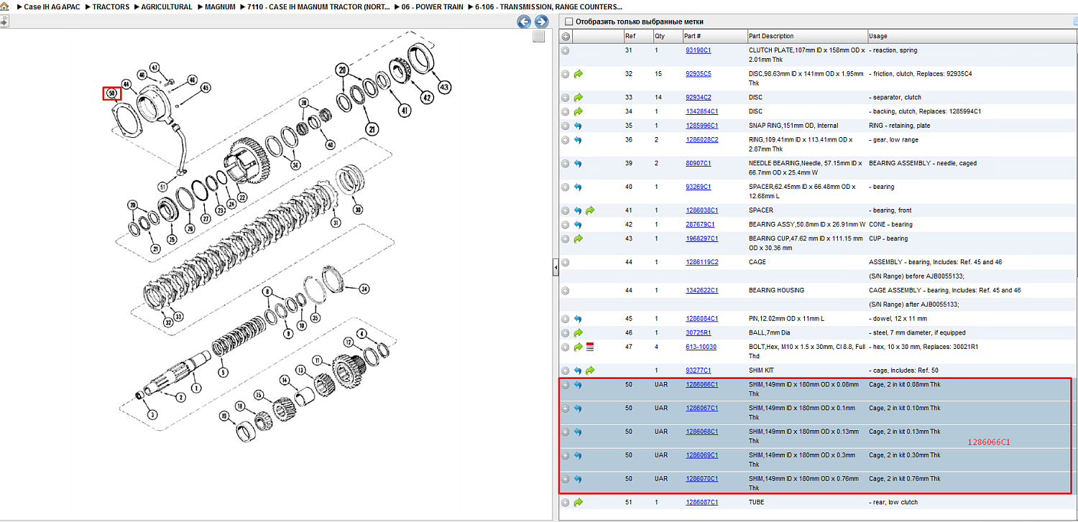Open part number link 1286067C1
The image size is (1078, 522).
pyautogui.click(x=701, y=408)
